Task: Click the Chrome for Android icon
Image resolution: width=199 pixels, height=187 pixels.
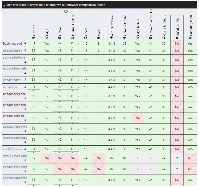Action: (x=124, y=38)
